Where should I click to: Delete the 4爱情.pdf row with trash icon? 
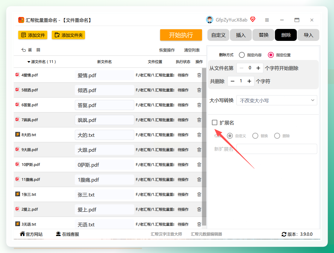(x=199, y=75)
